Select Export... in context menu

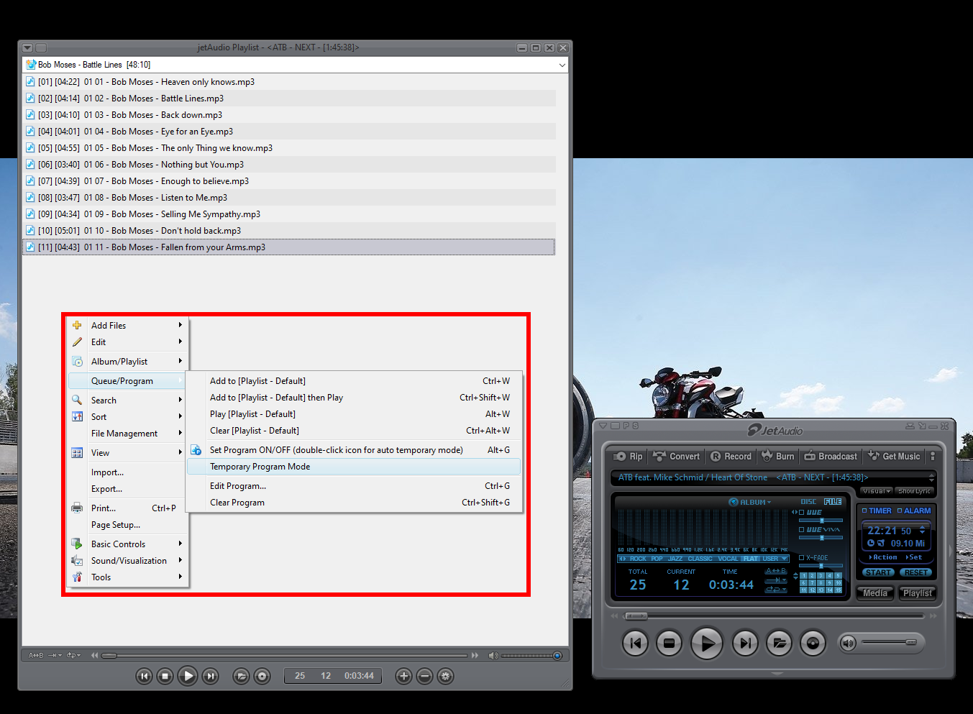point(129,489)
